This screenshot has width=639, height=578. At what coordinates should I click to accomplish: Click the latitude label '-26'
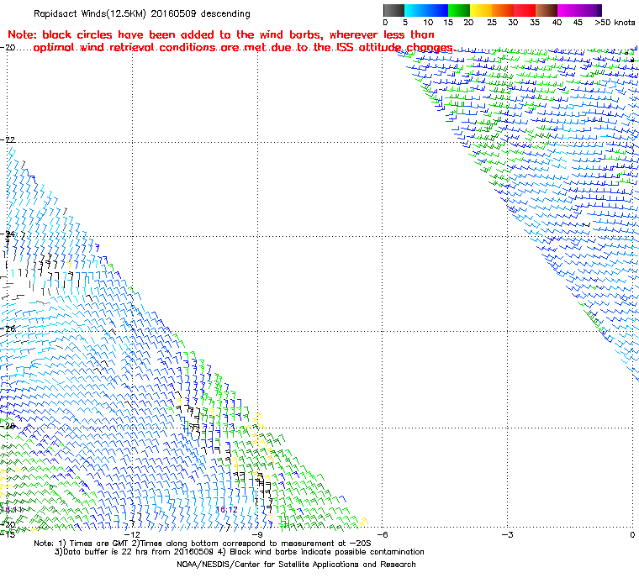pos(8,328)
